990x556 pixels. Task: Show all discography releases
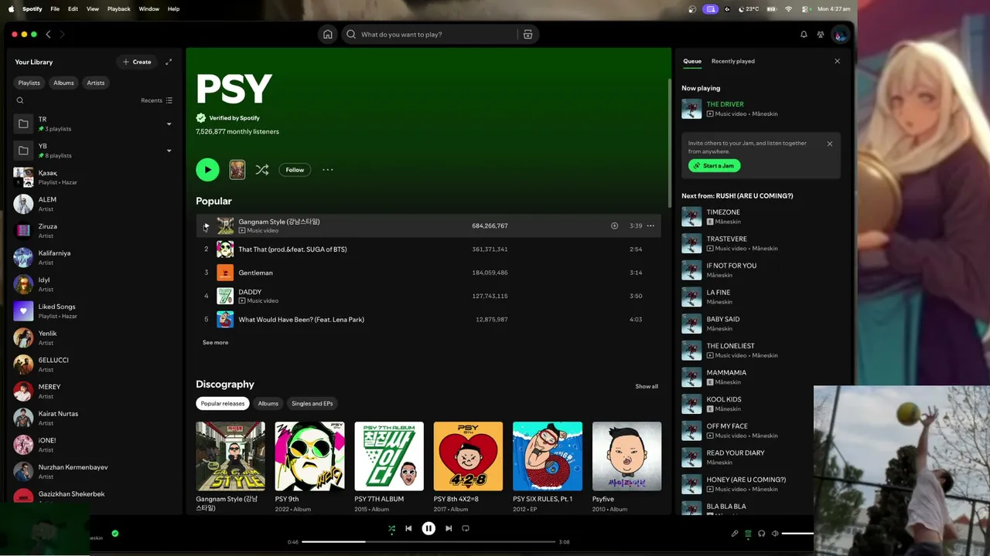(x=647, y=386)
